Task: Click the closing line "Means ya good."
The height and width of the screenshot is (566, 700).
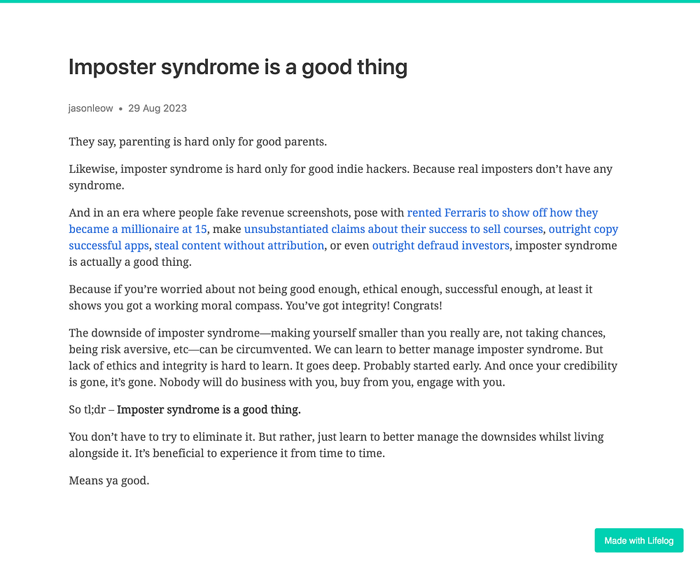Action: click(109, 481)
